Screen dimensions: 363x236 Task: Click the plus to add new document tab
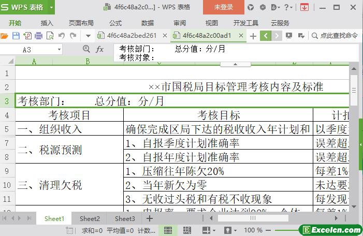(253, 36)
